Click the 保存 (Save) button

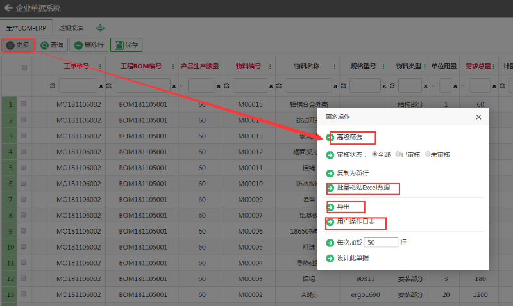126,45
